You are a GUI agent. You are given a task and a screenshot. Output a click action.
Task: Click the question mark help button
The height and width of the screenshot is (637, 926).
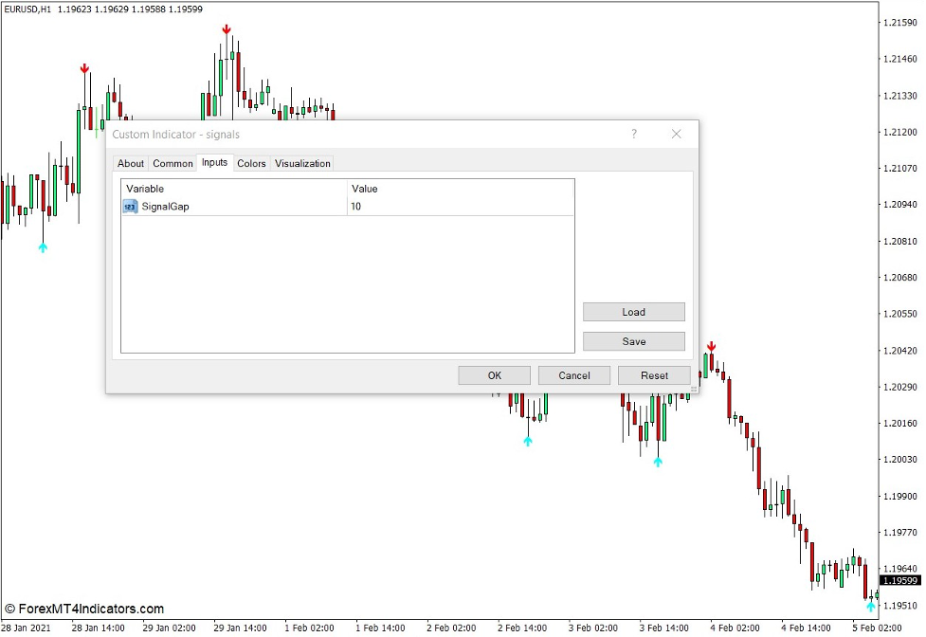coord(634,135)
